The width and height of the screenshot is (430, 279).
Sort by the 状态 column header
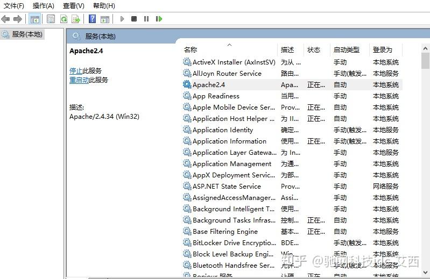(x=314, y=50)
